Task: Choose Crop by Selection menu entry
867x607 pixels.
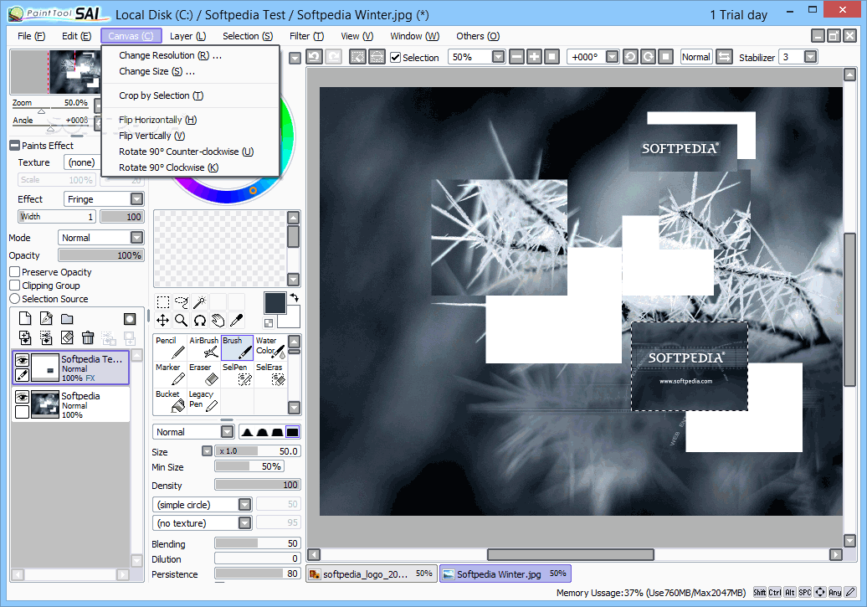Action: (x=190, y=95)
